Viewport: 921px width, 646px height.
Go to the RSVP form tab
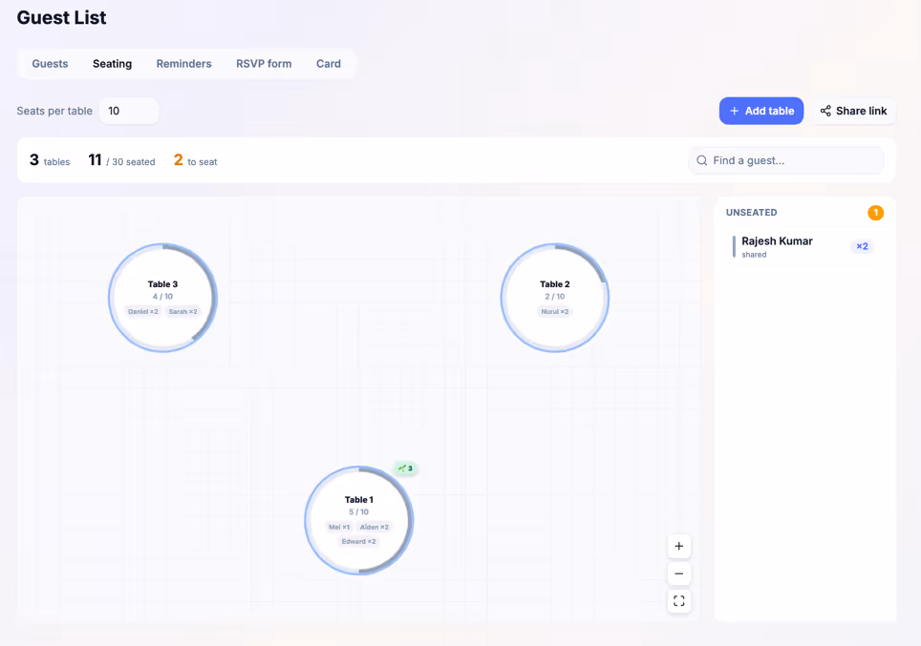pyautogui.click(x=264, y=64)
